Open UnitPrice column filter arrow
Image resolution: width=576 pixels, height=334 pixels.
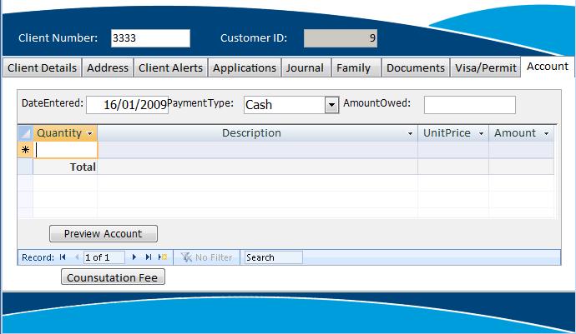(481, 133)
